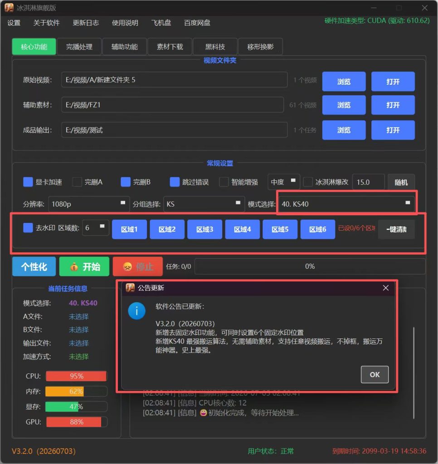Switch to the 黑科技 tab
The width and height of the screenshot is (438, 464).
tap(215, 47)
